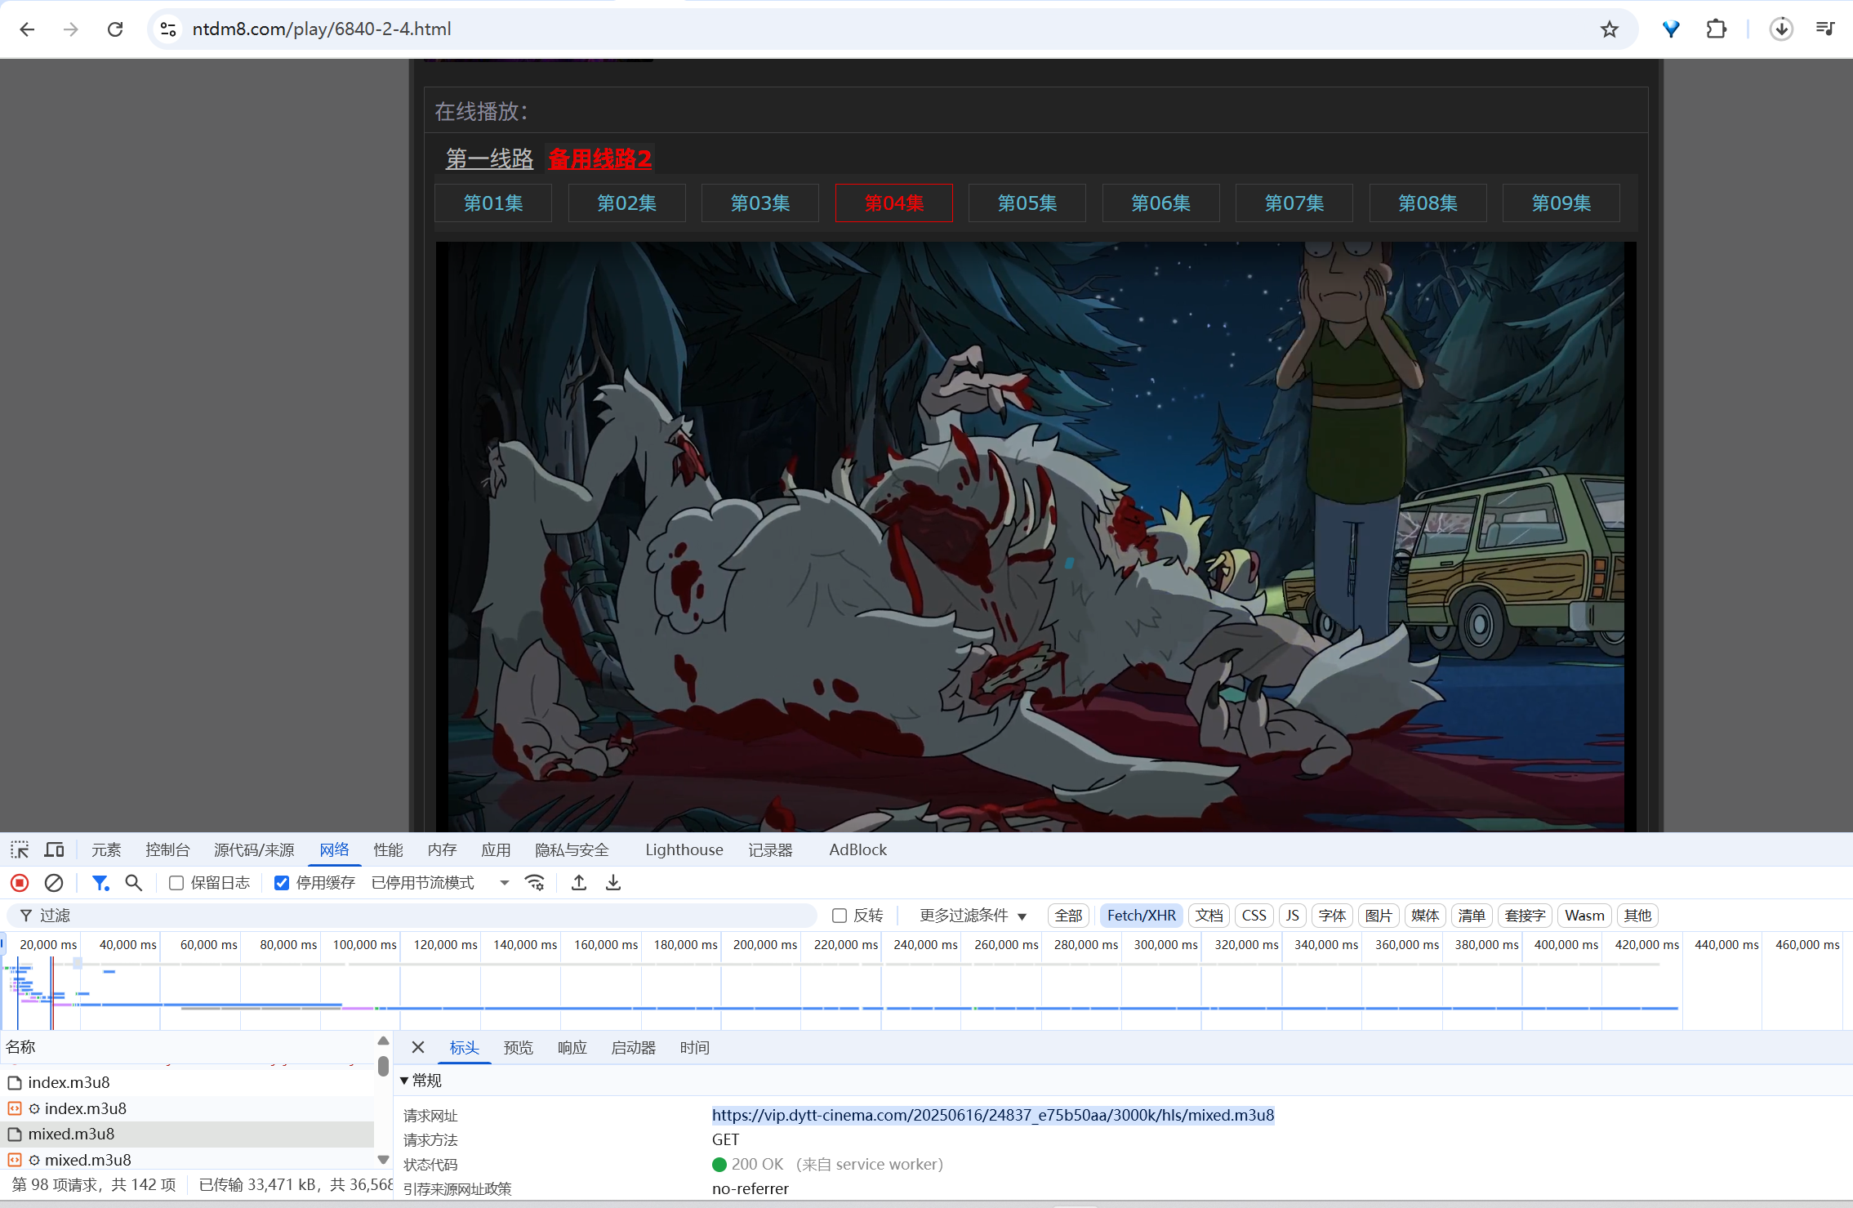1853x1208 pixels.
Task: Click the address bar URL
Action: pos(322,29)
